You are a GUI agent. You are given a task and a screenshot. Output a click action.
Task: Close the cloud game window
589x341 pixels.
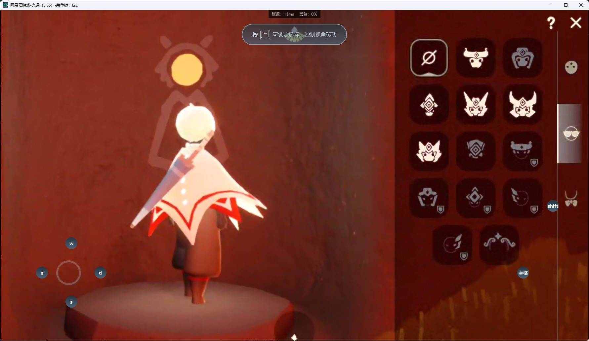pyautogui.click(x=581, y=5)
